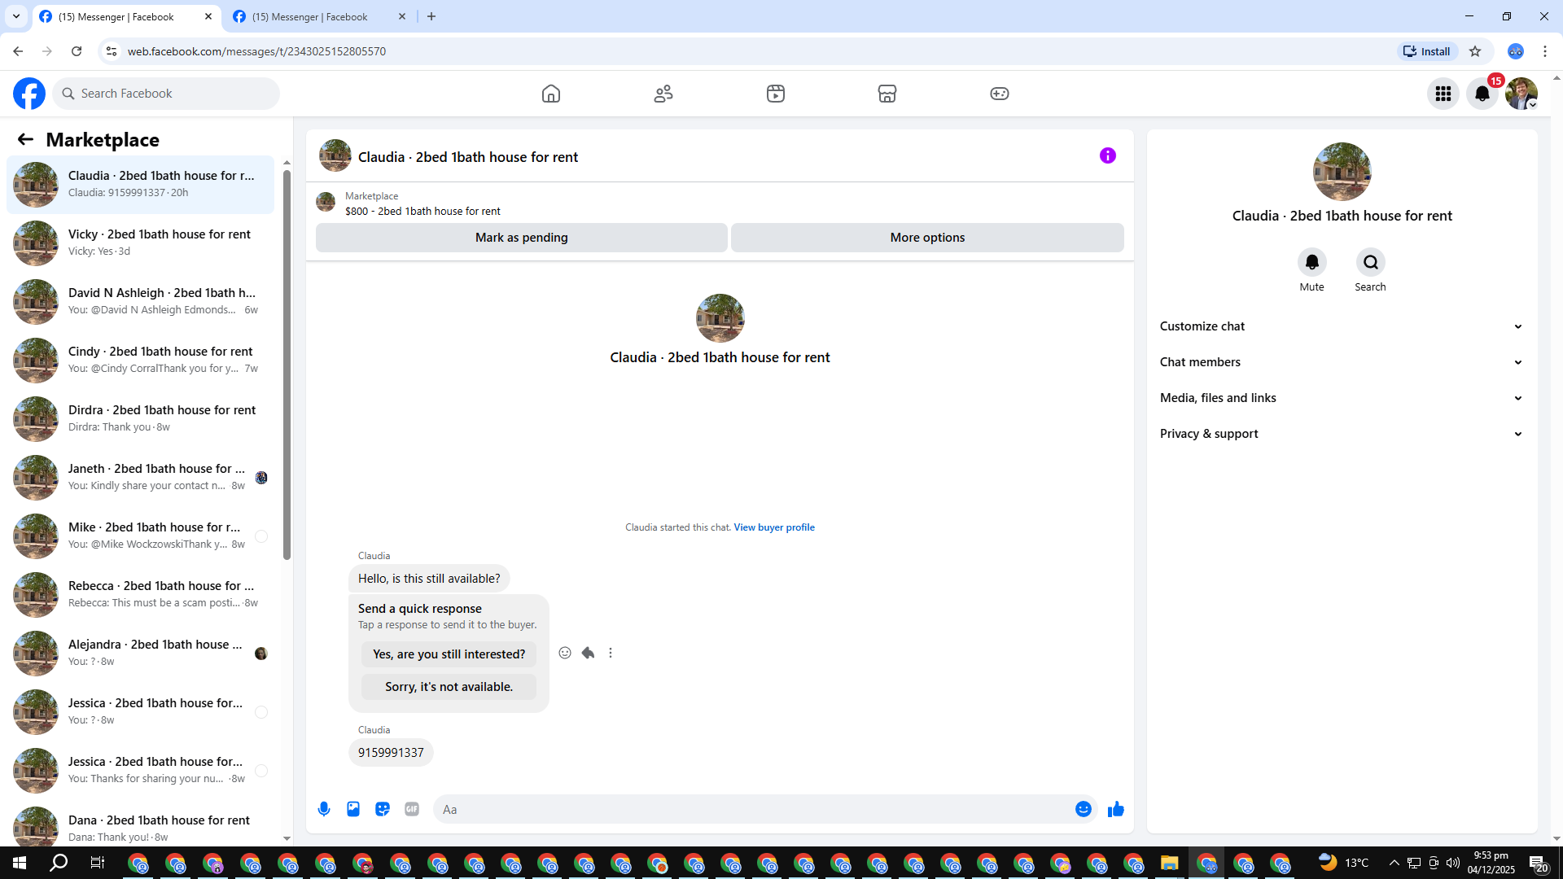
Task: Click the purple conversation information icon
Action: point(1107,155)
